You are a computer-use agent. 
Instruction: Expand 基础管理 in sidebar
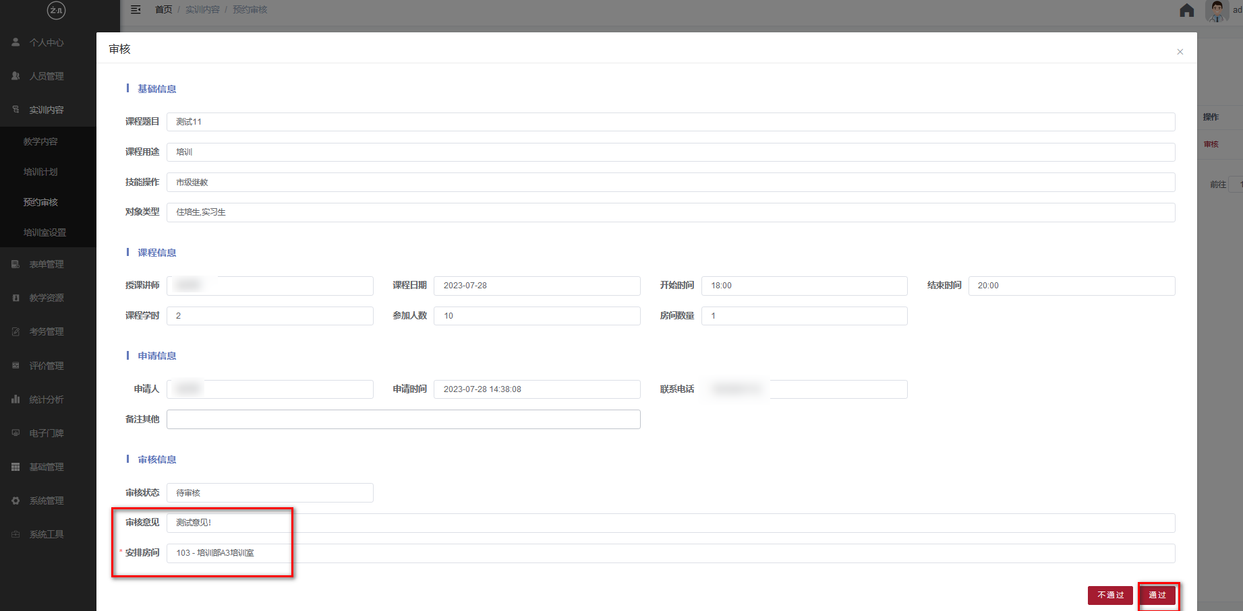48,467
